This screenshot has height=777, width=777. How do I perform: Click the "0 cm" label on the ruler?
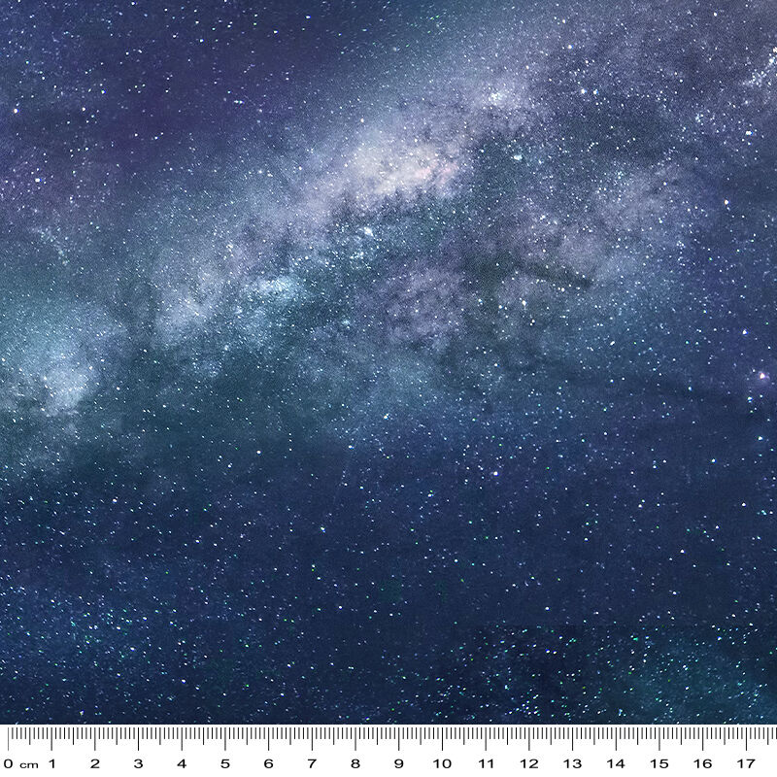tap(21, 763)
